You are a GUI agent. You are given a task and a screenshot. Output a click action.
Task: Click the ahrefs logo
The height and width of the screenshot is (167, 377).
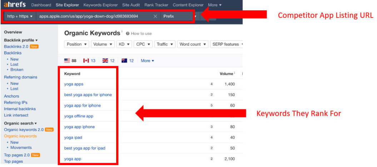click(15, 5)
